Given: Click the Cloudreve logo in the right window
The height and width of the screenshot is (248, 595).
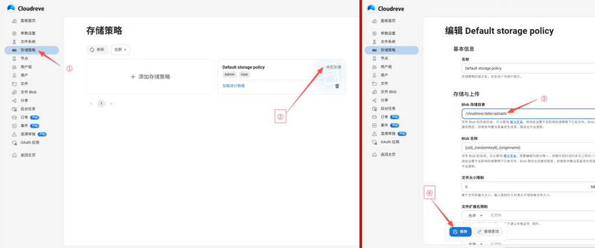Looking at the screenshot, I should click(x=386, y=8).
